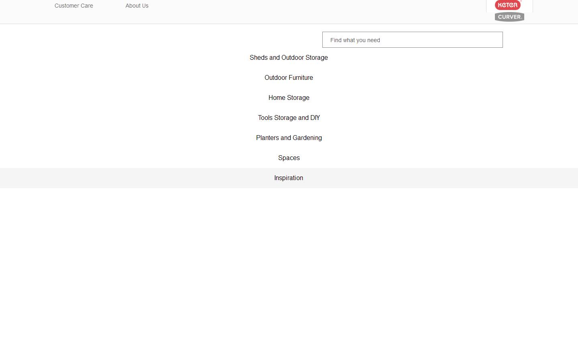Switch to Curver brand via gray badge
This screenshot has width=578, height=361.
pos(509,17)
